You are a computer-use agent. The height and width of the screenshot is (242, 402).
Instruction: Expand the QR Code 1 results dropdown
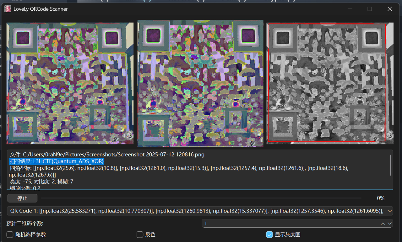click(390, 211)
